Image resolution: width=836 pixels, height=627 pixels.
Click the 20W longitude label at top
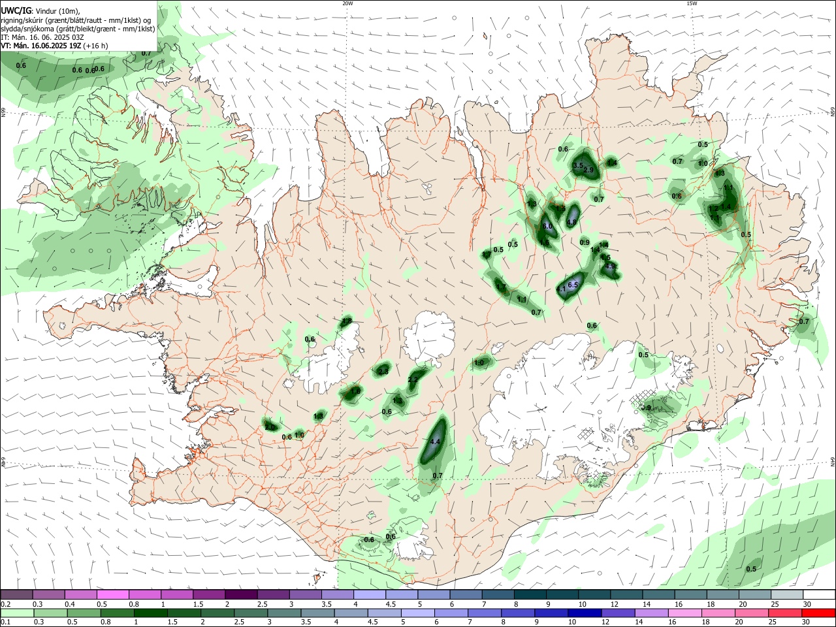pos(347,3)
